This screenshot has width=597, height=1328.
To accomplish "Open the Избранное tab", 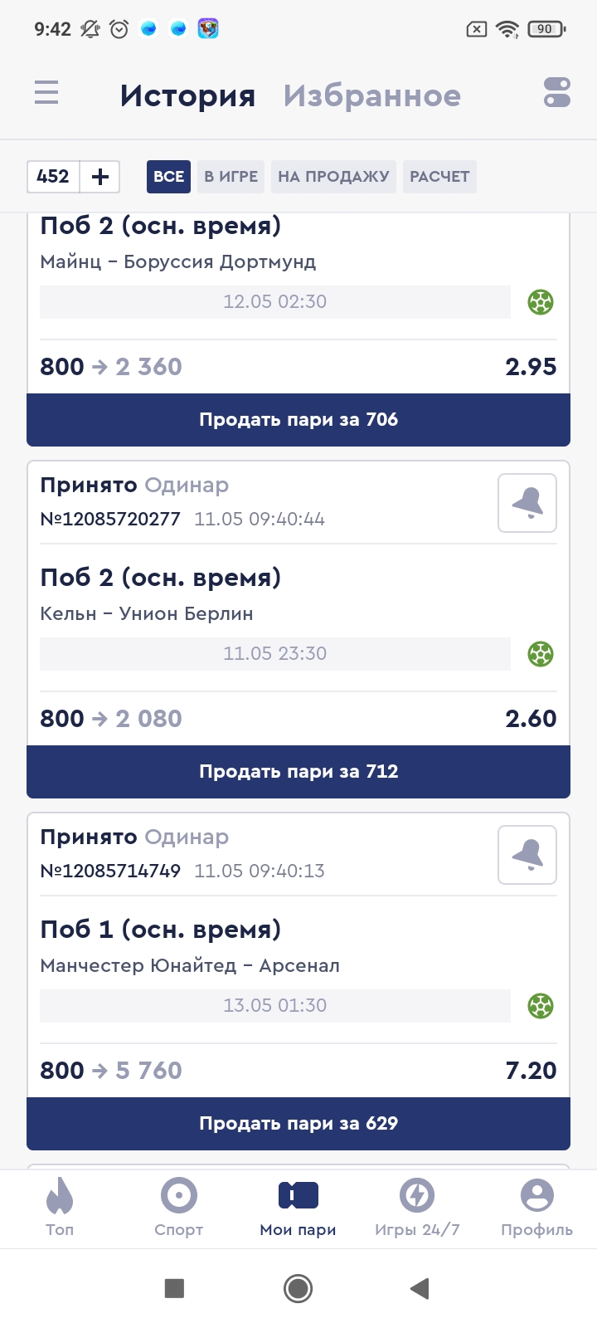I will click(x=372, y=96).
